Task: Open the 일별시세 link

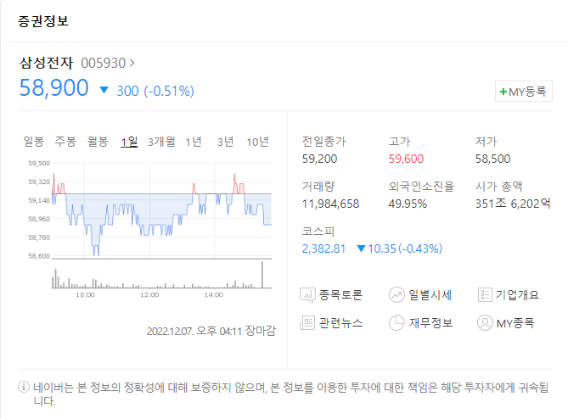Action: [x=430, y=295]
